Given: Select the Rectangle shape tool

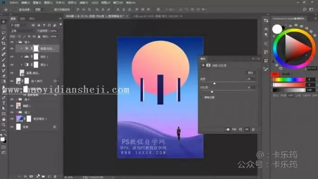Looking at the screenshot, I should (x=4, y=114).
